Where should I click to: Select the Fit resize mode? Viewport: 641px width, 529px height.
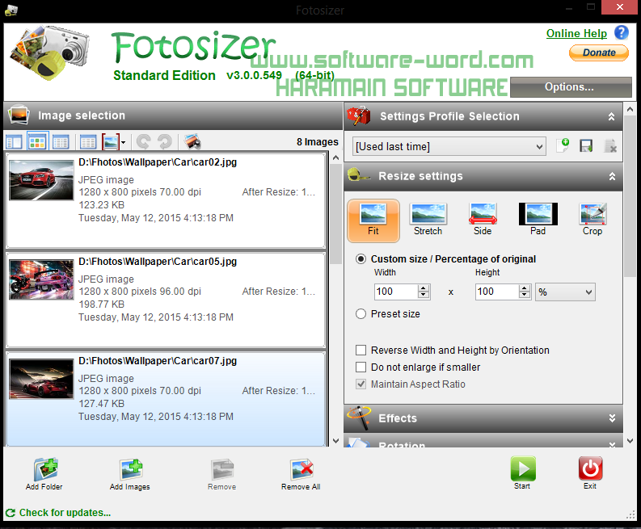[373, 220]
